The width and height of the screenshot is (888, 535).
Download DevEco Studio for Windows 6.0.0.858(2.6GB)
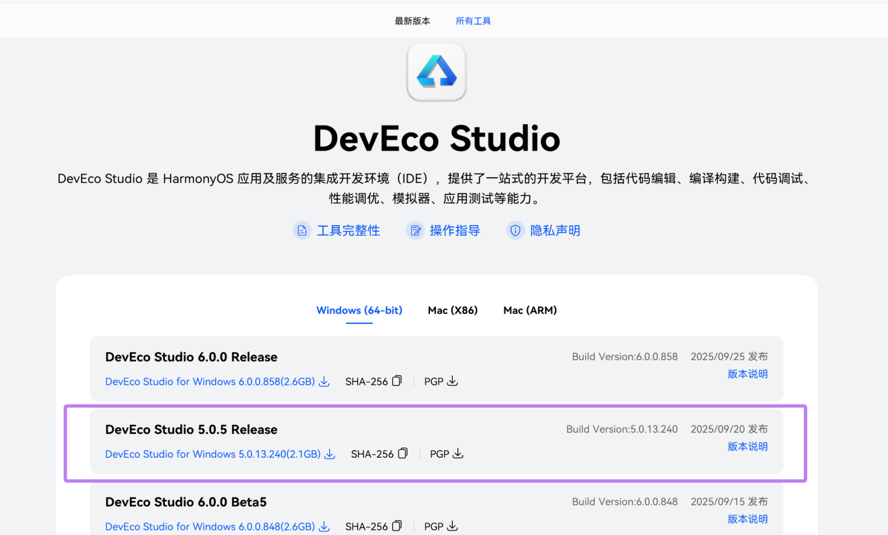tap(210, 381)
